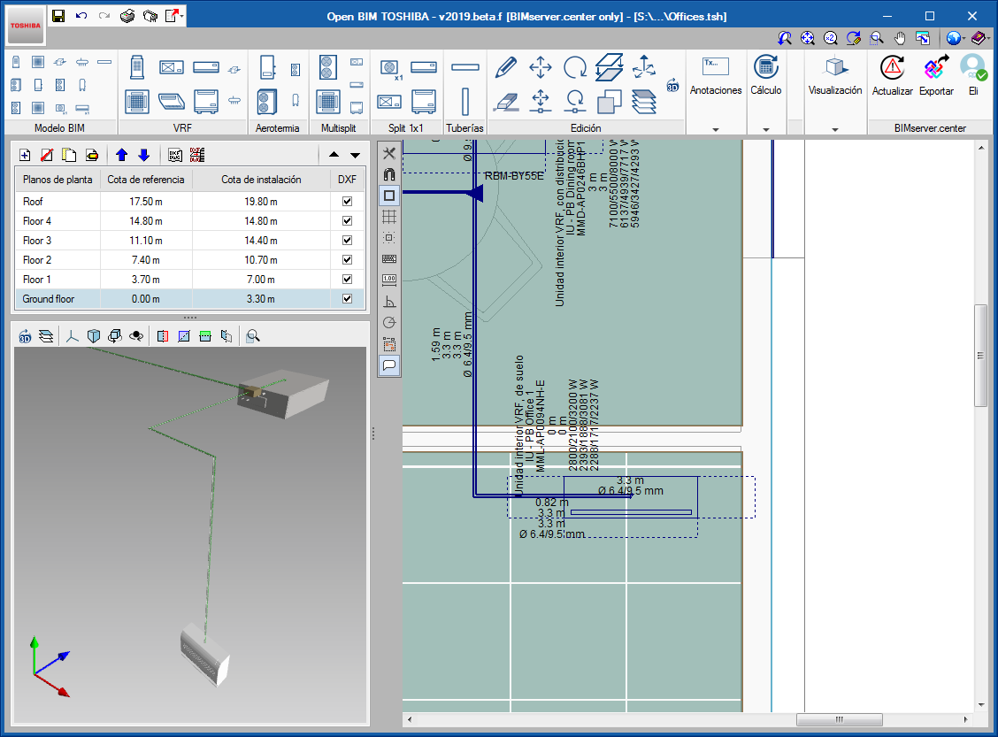This screenshot has height=737, width=998.
Task: Select the Move tool with four arrows
Action: click(541, 67)
